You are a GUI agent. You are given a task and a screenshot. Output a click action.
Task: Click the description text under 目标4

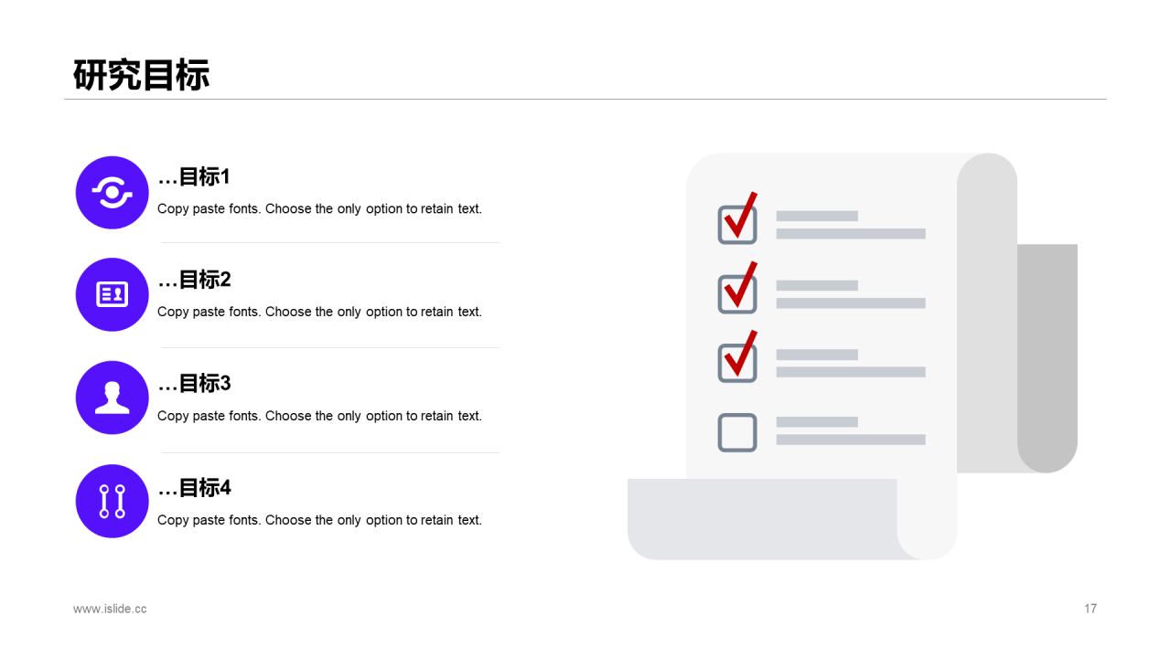(x=319, y=520)
